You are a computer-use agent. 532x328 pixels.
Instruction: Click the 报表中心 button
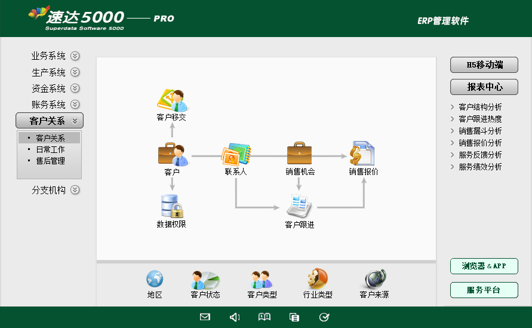tap(484, 87)
